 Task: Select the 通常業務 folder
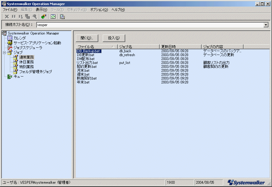coord(27,57)
